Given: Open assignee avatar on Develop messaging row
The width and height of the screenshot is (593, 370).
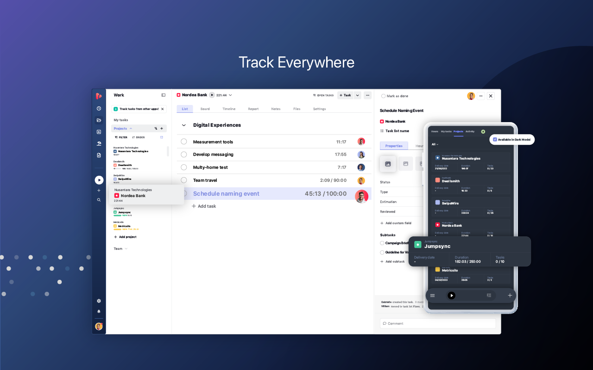Looking at the screenshot, I should [x=361, y=154].
